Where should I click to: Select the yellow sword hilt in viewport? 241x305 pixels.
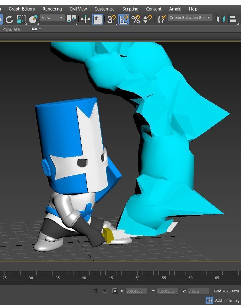[x=108, y=235]
